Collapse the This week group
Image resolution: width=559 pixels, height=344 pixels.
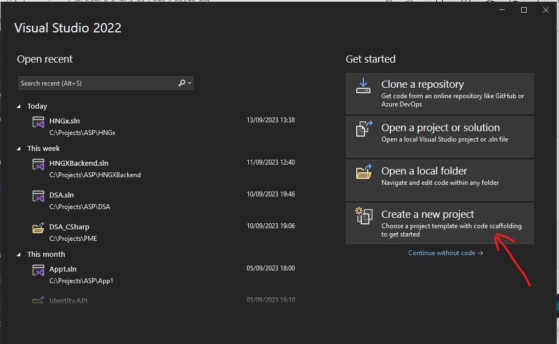click(20, 148)
